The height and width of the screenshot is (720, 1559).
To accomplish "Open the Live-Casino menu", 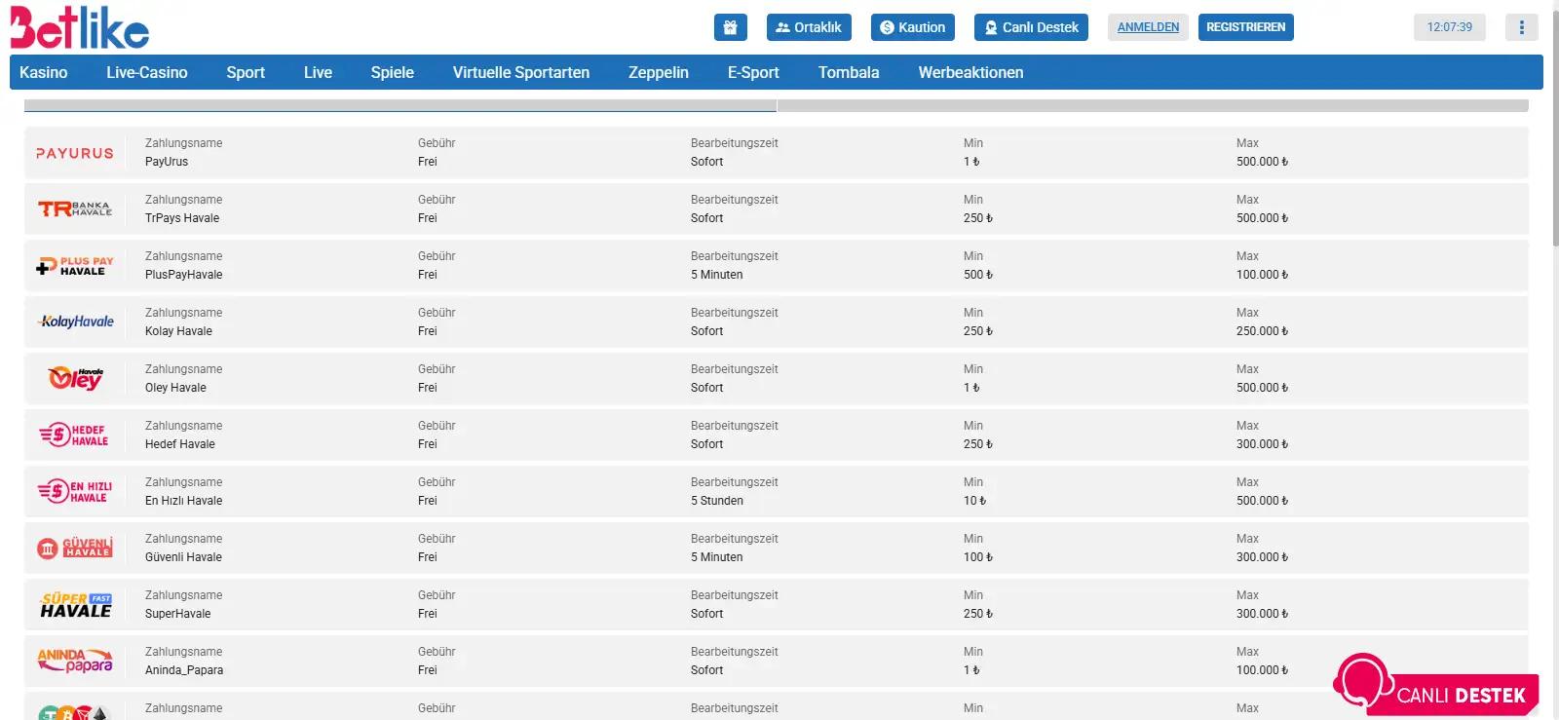I will [x=147, y=72].
